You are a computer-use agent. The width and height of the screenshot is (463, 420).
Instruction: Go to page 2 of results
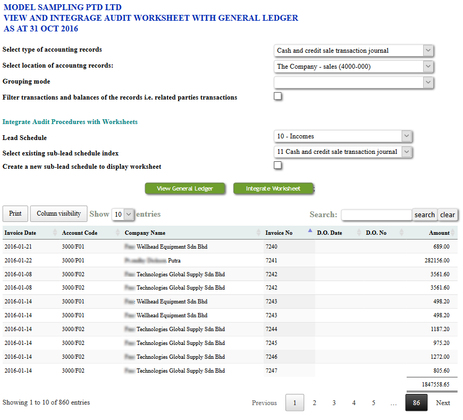pos(314,403)
